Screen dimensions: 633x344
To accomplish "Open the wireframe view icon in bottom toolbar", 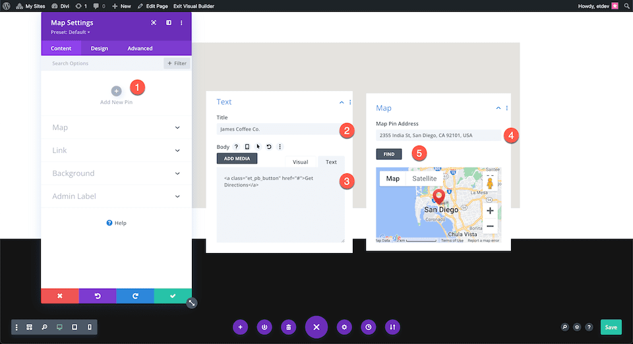I will pyautogui.click(x=30, y=327).
